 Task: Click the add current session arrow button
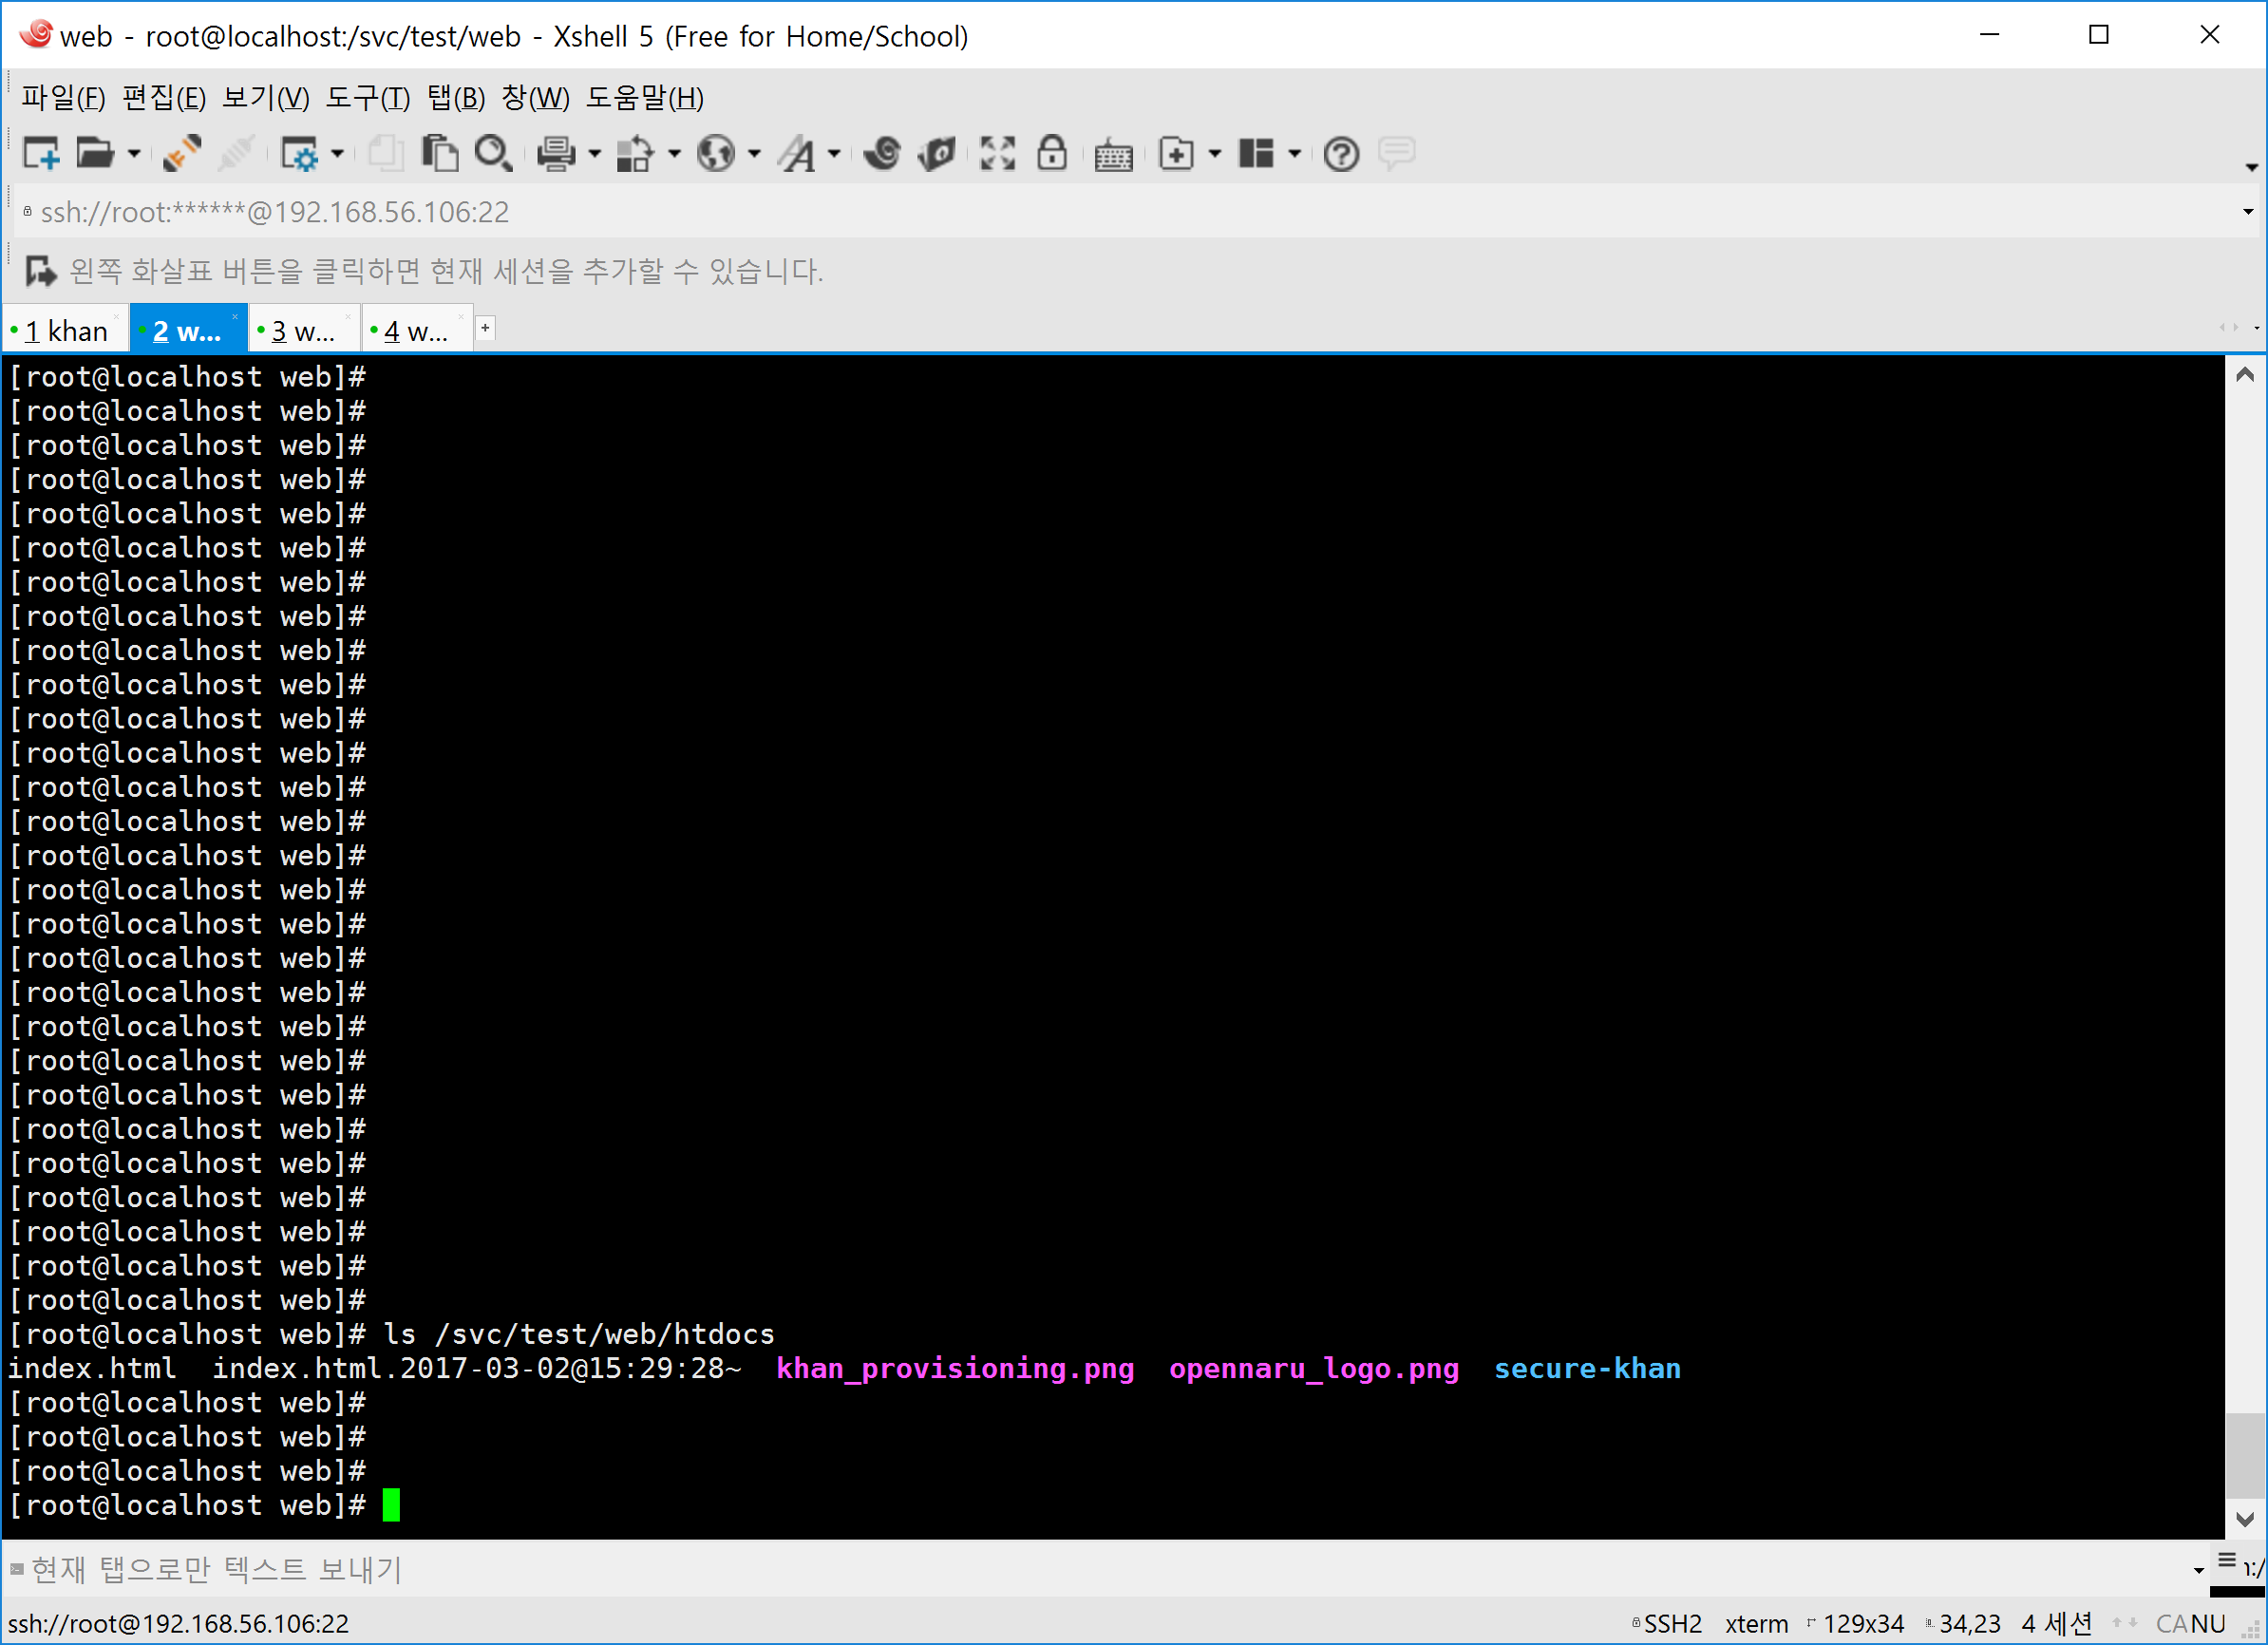point(41,271)
